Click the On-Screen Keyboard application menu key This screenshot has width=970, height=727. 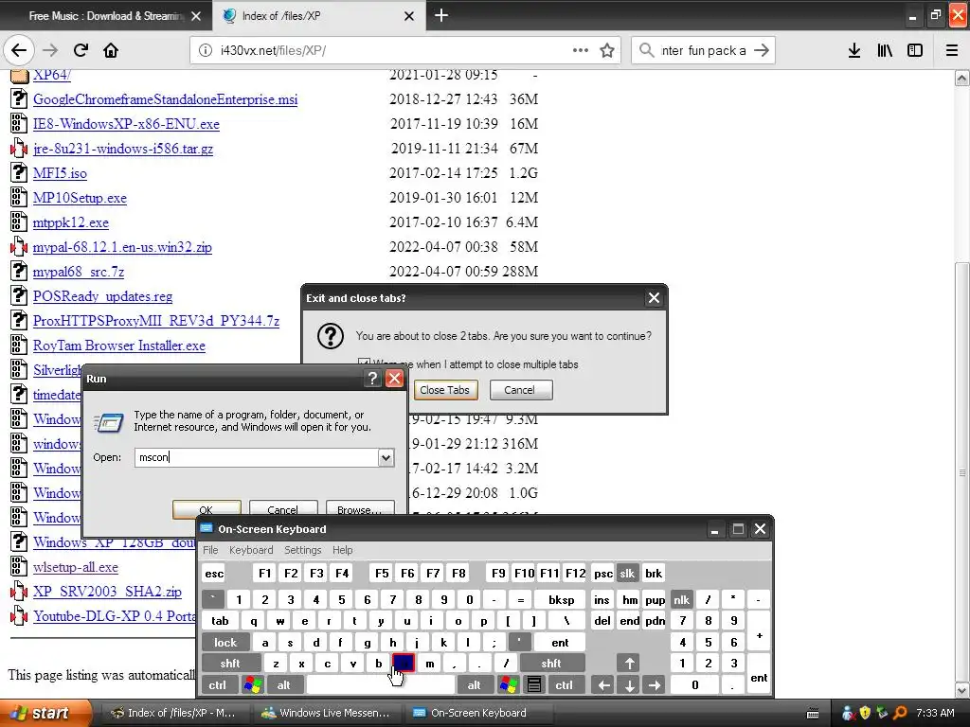pos(534,685)
